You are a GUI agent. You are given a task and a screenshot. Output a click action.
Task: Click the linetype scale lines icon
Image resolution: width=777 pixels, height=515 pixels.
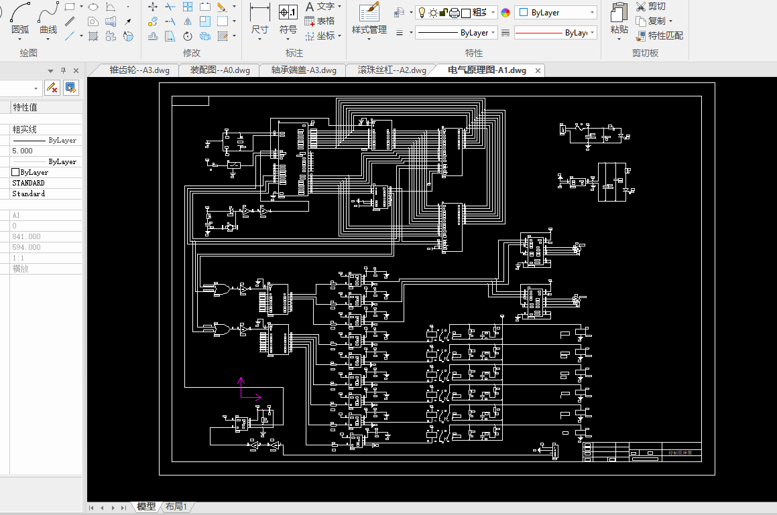[x=505, y=33]
